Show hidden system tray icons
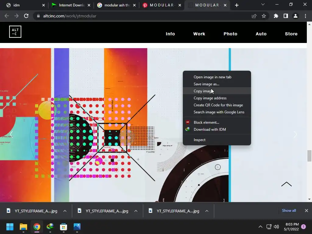The image size is (312, 234). 260,227
